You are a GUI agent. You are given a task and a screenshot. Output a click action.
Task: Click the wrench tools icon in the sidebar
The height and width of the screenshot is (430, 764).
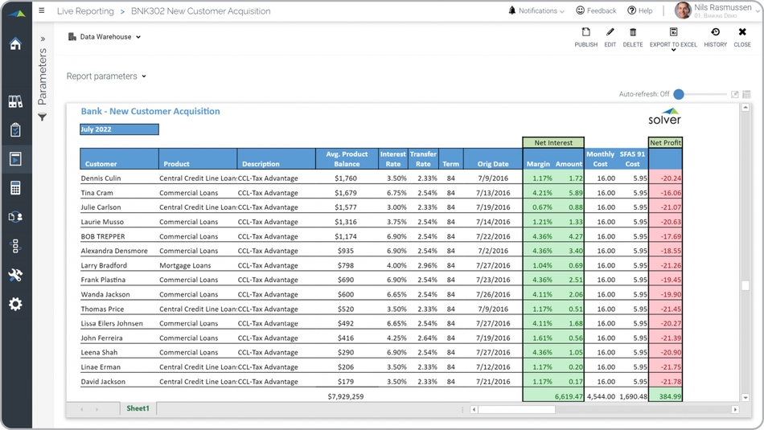15,275
